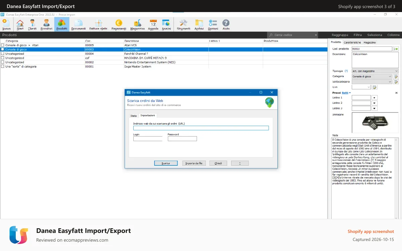Click the globe download icon in dialog
Image resolution: width=402 pixels, height=251 pixels.
270,102
